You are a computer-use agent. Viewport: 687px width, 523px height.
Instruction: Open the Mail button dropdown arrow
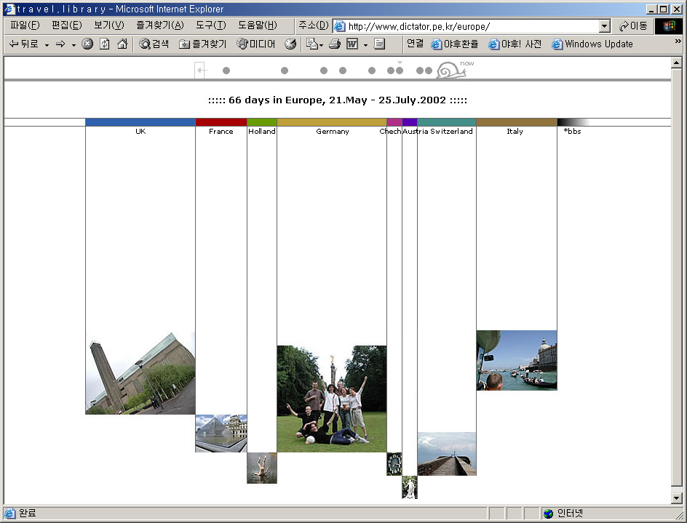click(x=321, y=44)
